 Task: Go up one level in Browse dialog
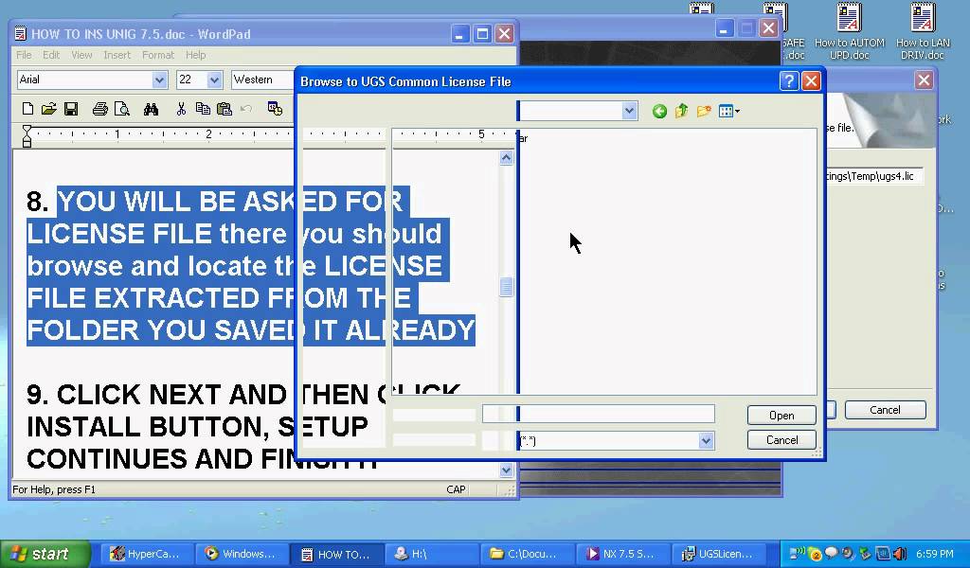[x=681, y=112]
